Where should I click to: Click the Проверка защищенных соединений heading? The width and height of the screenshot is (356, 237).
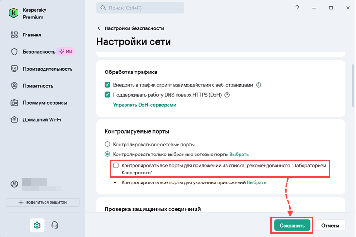pos(152,209)
